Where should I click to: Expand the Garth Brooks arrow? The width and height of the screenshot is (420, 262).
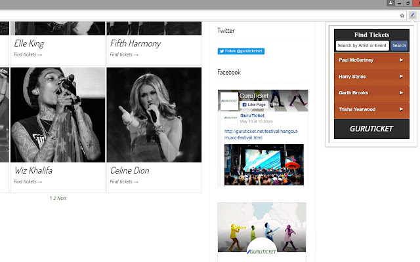(x=401, y=93)
